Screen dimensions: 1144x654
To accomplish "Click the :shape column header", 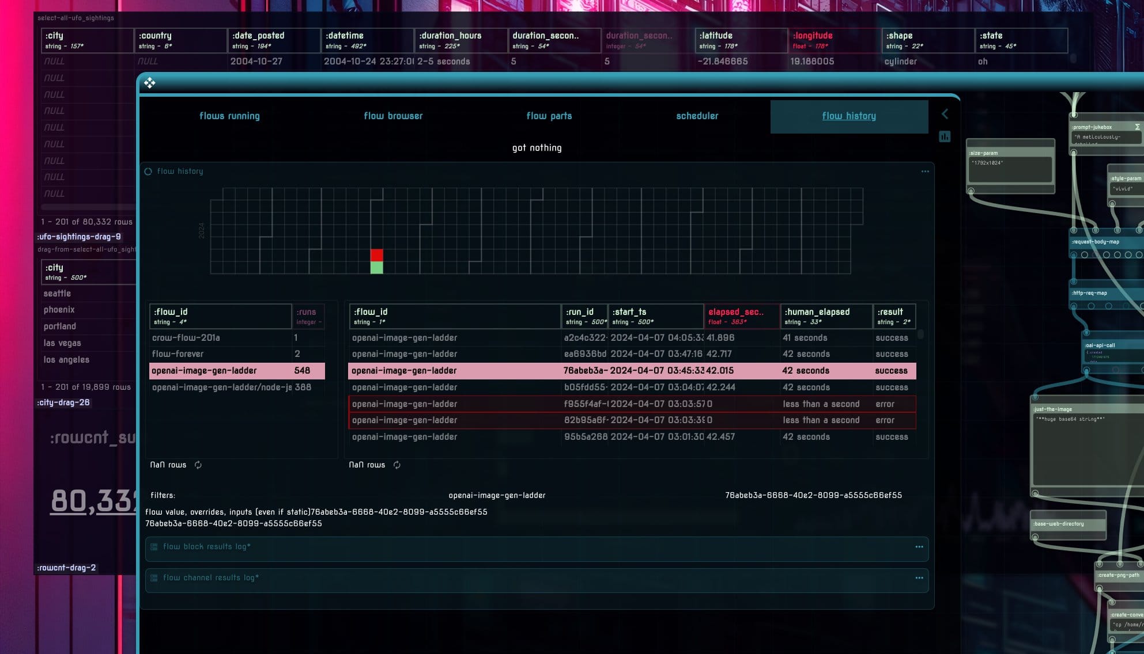I will pyautogui.click(x=928, y=40).
